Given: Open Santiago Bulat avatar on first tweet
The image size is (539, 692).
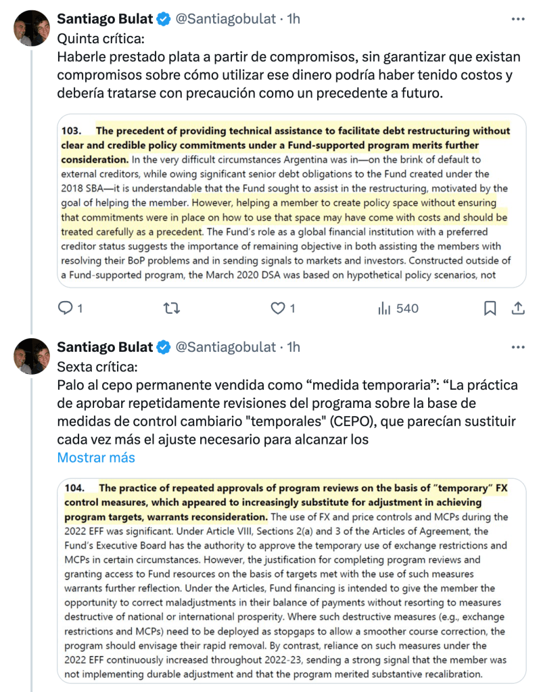Looking at the screenshot, I should pos(31,28).
